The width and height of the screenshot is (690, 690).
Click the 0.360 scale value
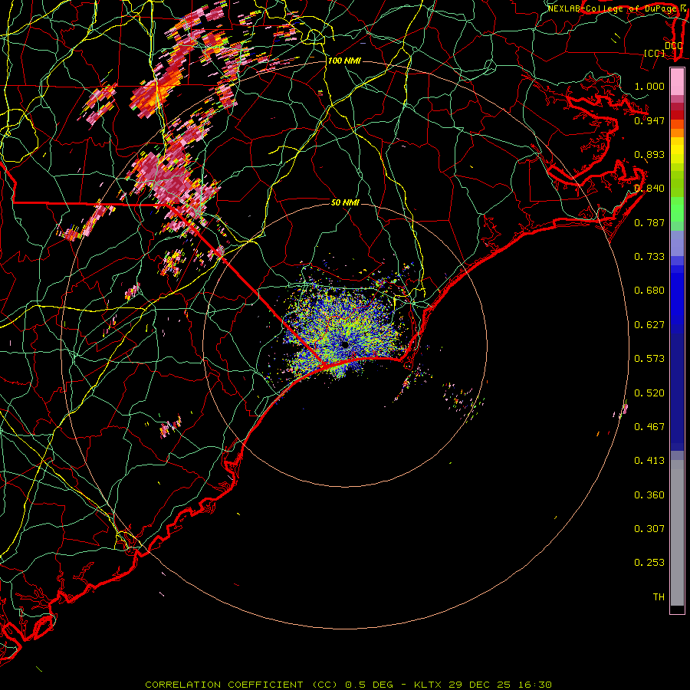tap(649, 495)
